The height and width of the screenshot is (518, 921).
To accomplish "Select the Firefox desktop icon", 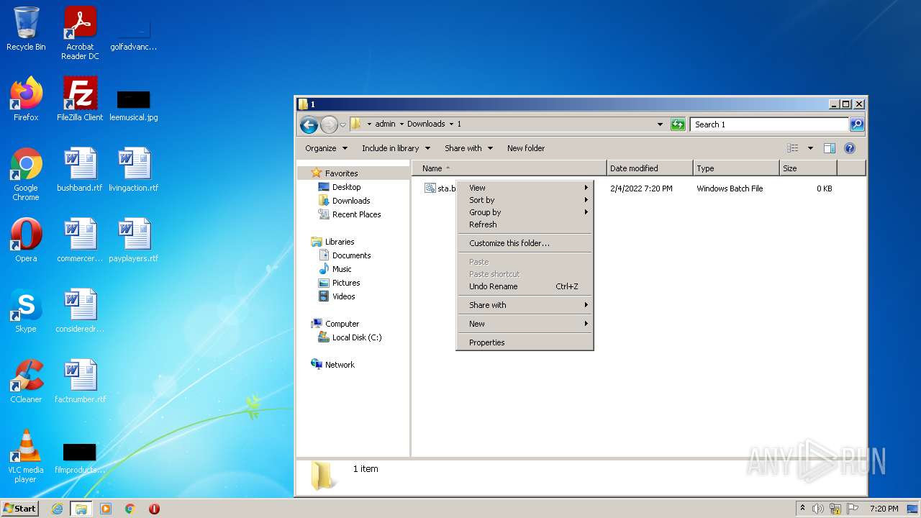I will pyautogui.click(x=26, y=99).
